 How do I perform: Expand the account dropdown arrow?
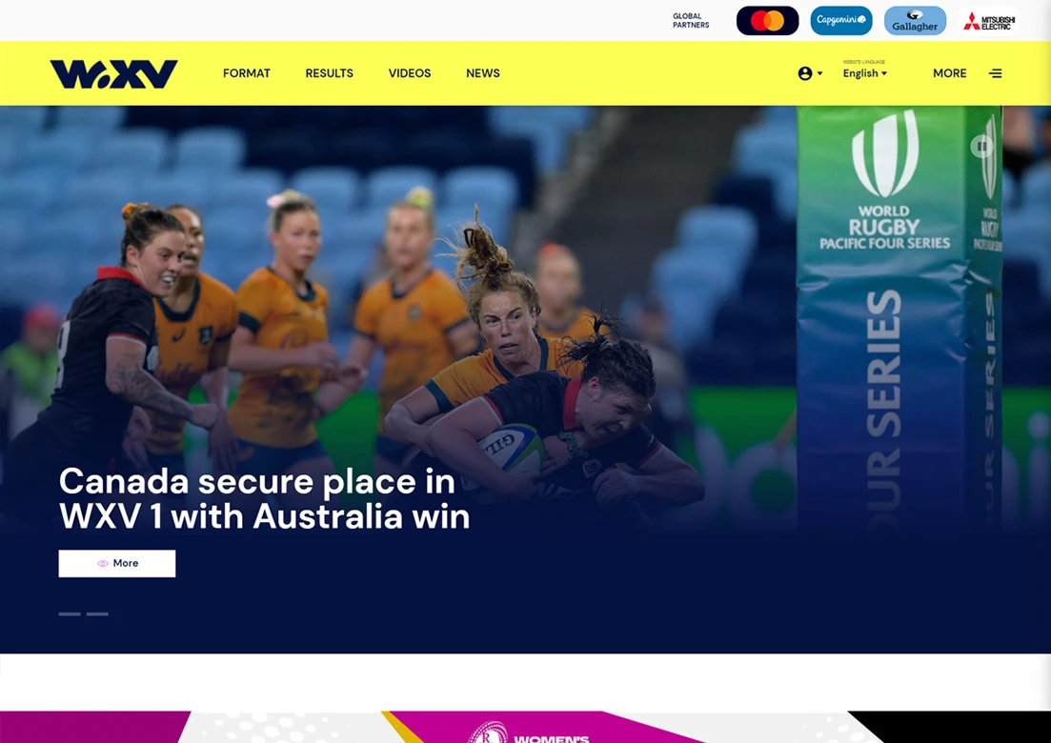[819, 73]
